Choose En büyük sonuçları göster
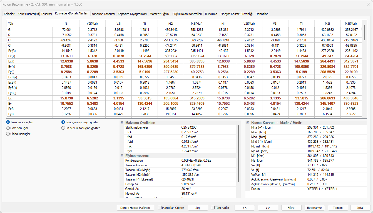 (63, 128)
